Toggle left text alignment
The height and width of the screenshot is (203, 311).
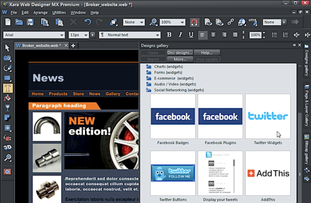coord(203,35)
